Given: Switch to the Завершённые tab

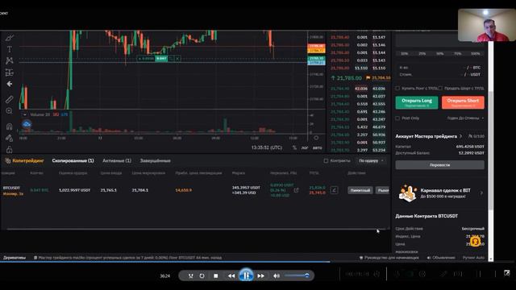Looking at the screenshot, I should (156, 161).
